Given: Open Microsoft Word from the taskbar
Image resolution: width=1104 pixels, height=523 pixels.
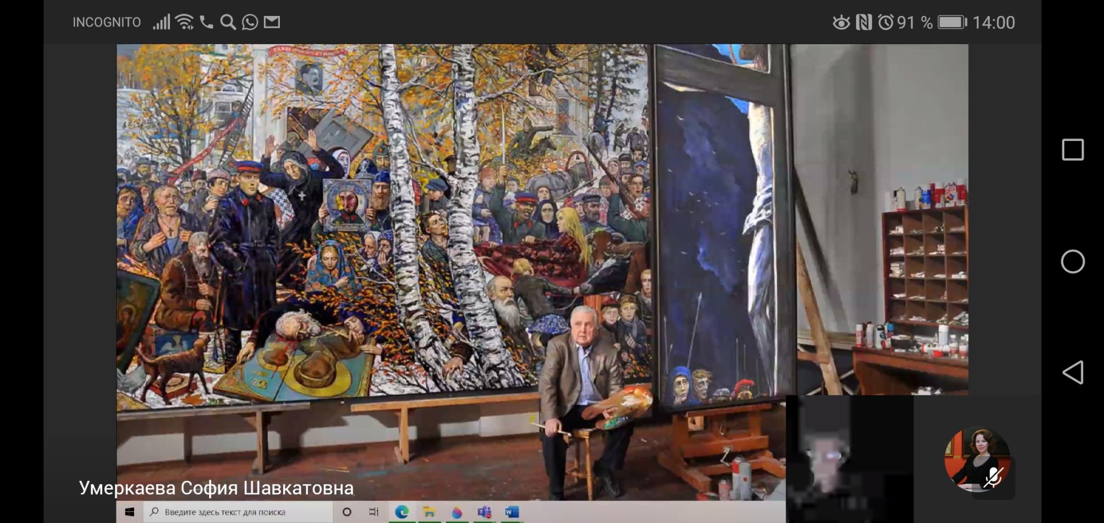Looking at the screenshot, I should click(511, 512).
